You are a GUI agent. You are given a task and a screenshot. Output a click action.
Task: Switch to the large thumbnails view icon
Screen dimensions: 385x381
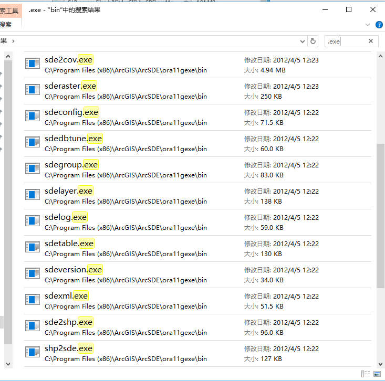[377, 374]
